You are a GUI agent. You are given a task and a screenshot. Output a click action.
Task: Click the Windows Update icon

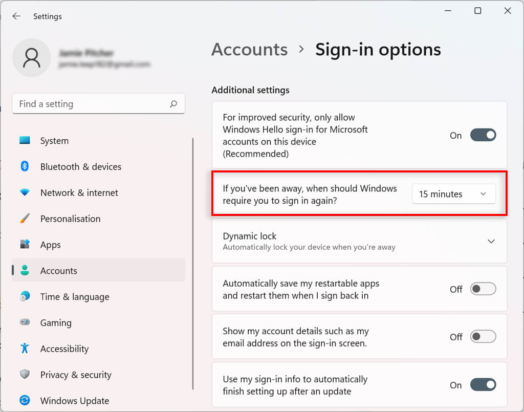tap(25, 400)
